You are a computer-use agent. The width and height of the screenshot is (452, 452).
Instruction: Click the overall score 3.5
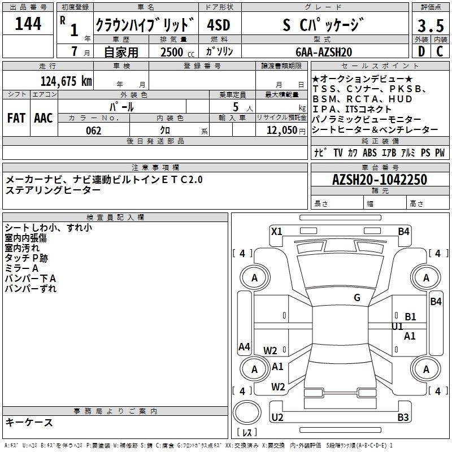coord(431,25)
